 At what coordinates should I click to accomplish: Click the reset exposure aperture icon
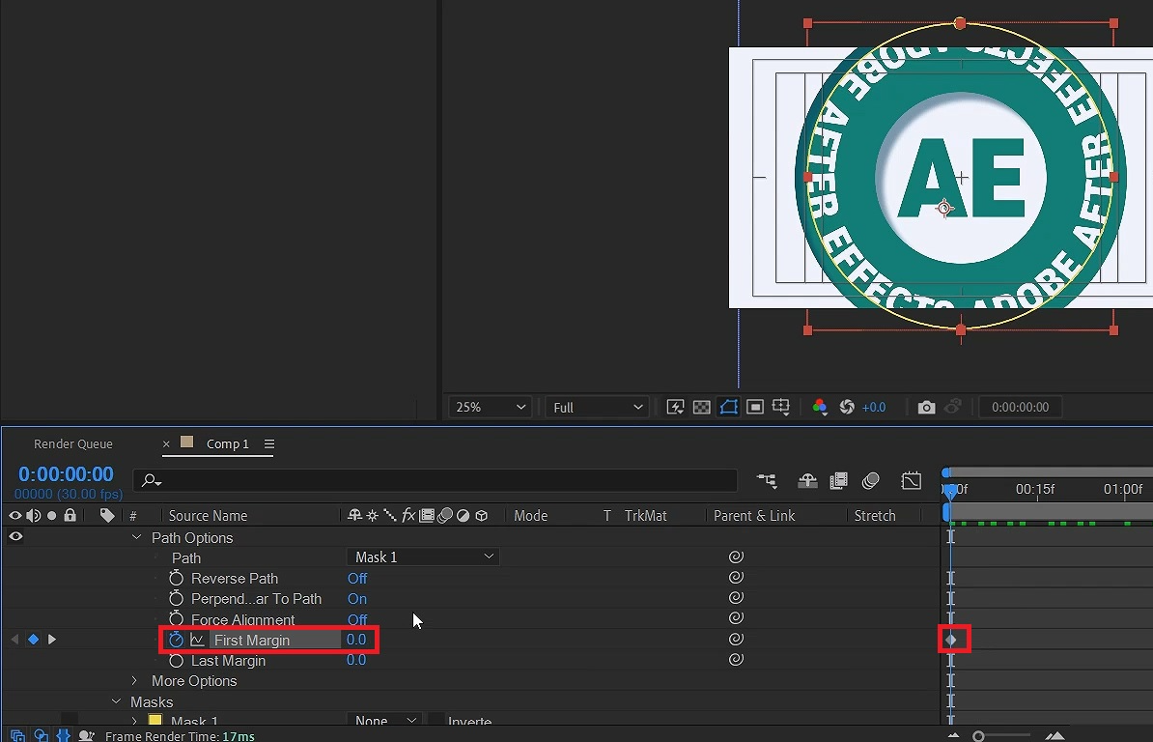point(846,407)
